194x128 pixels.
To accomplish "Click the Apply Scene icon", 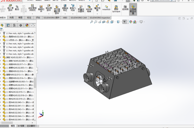I will click(135, 22).
